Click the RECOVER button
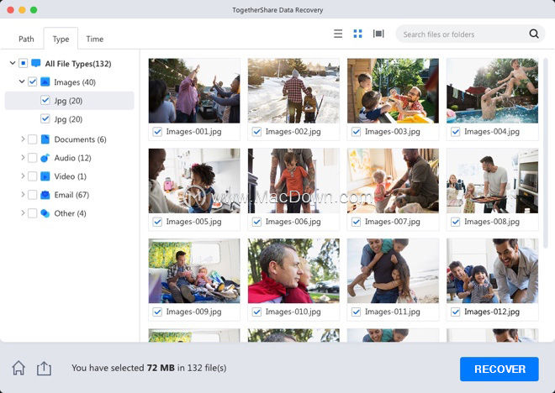Image resolution: width=555 pixels, height=393 pixels. (499, 369)
